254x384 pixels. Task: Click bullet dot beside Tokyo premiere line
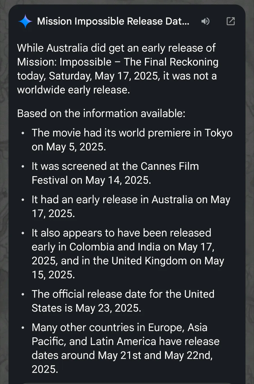[x=23, y=133]
